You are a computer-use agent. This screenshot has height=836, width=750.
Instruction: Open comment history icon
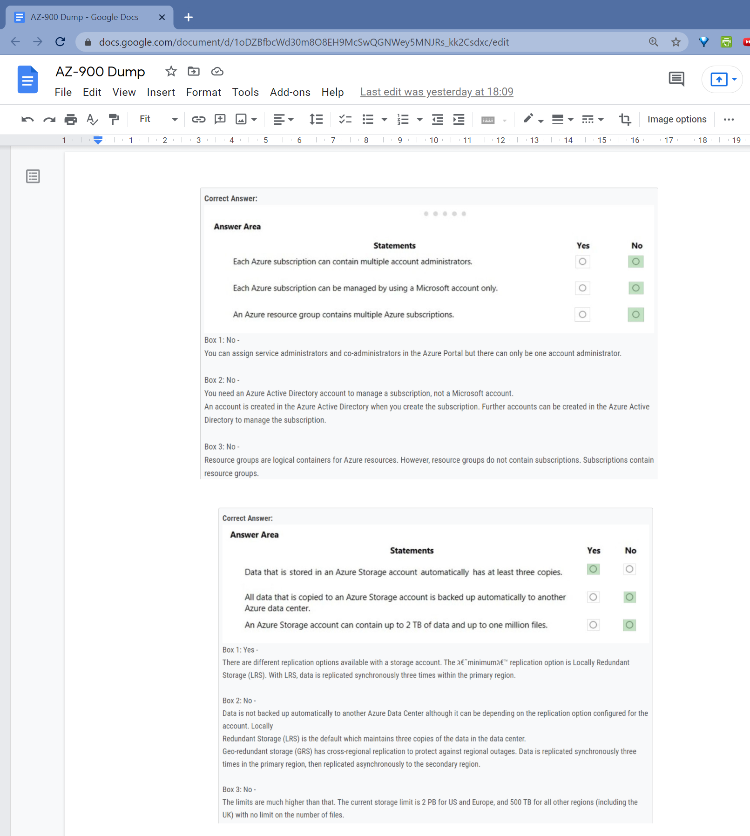(x=676, y=79)
